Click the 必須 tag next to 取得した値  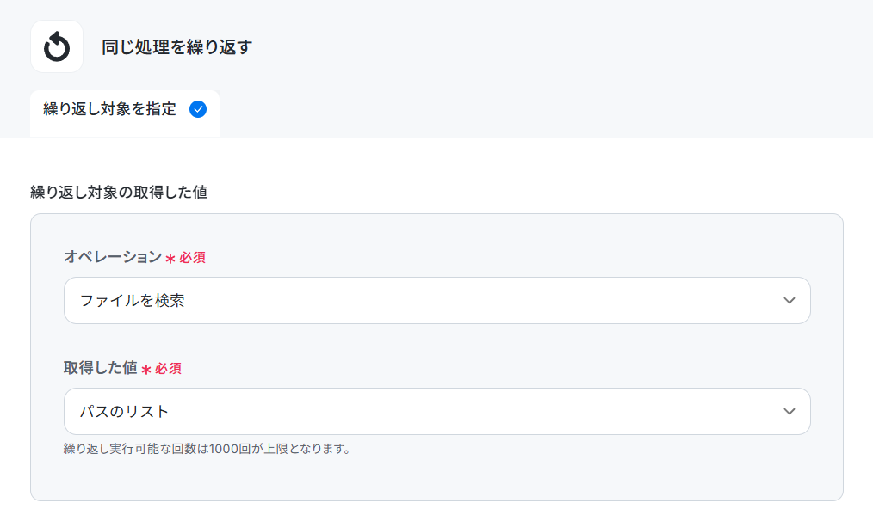coord(168,369)
